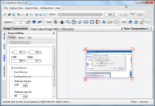Capture a window using the Capture toolbar
The height and width of the screenshot is (106, 155).
(x=17, y=22)
